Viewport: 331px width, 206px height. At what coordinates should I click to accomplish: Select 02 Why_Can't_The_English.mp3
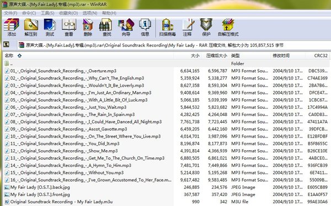tap(77, 78)
